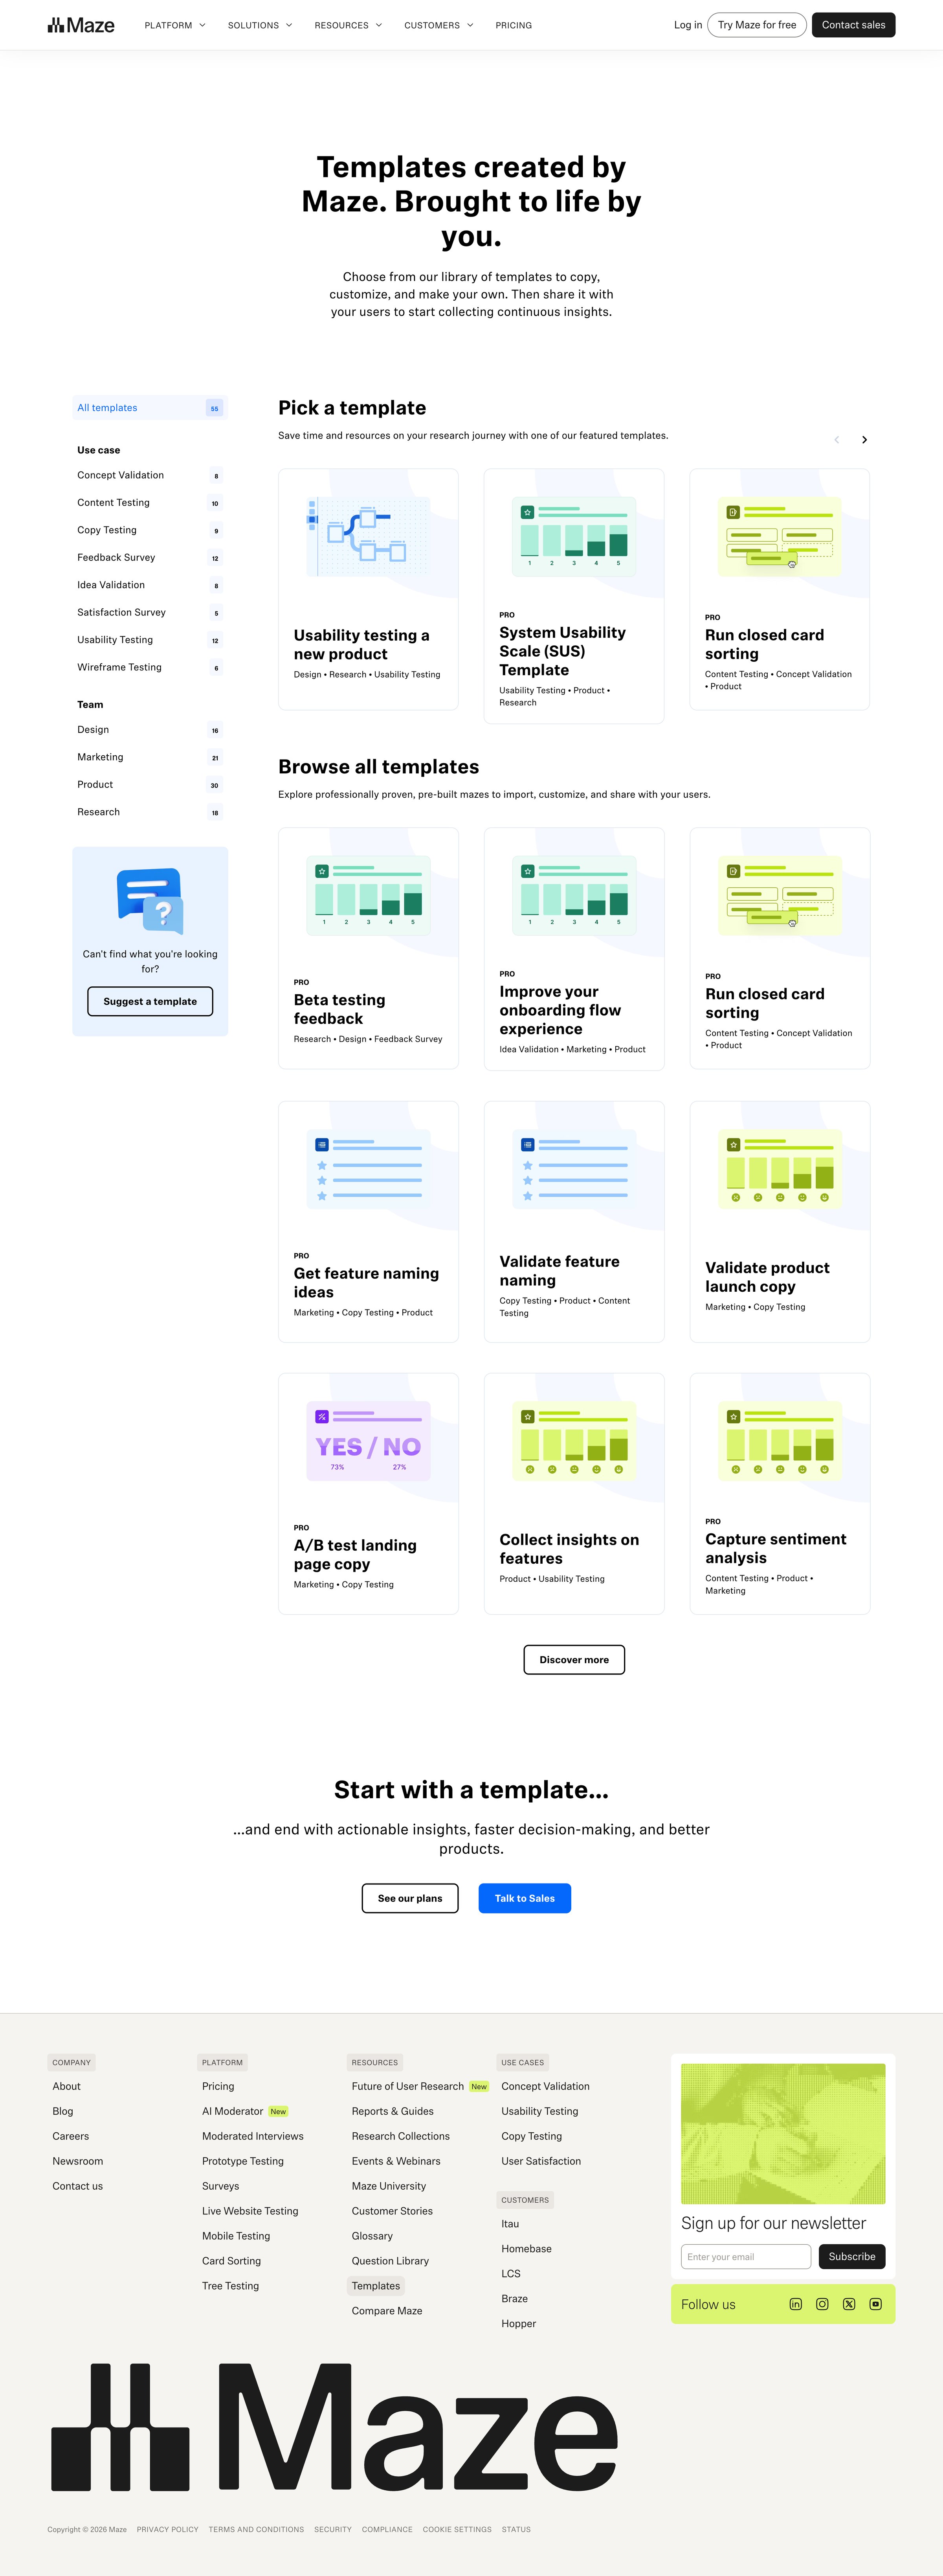Viewport: 943px width, 2576px height.
Task: Open the A/B test landing page copy thumbnail
Action: [368, 1441]
